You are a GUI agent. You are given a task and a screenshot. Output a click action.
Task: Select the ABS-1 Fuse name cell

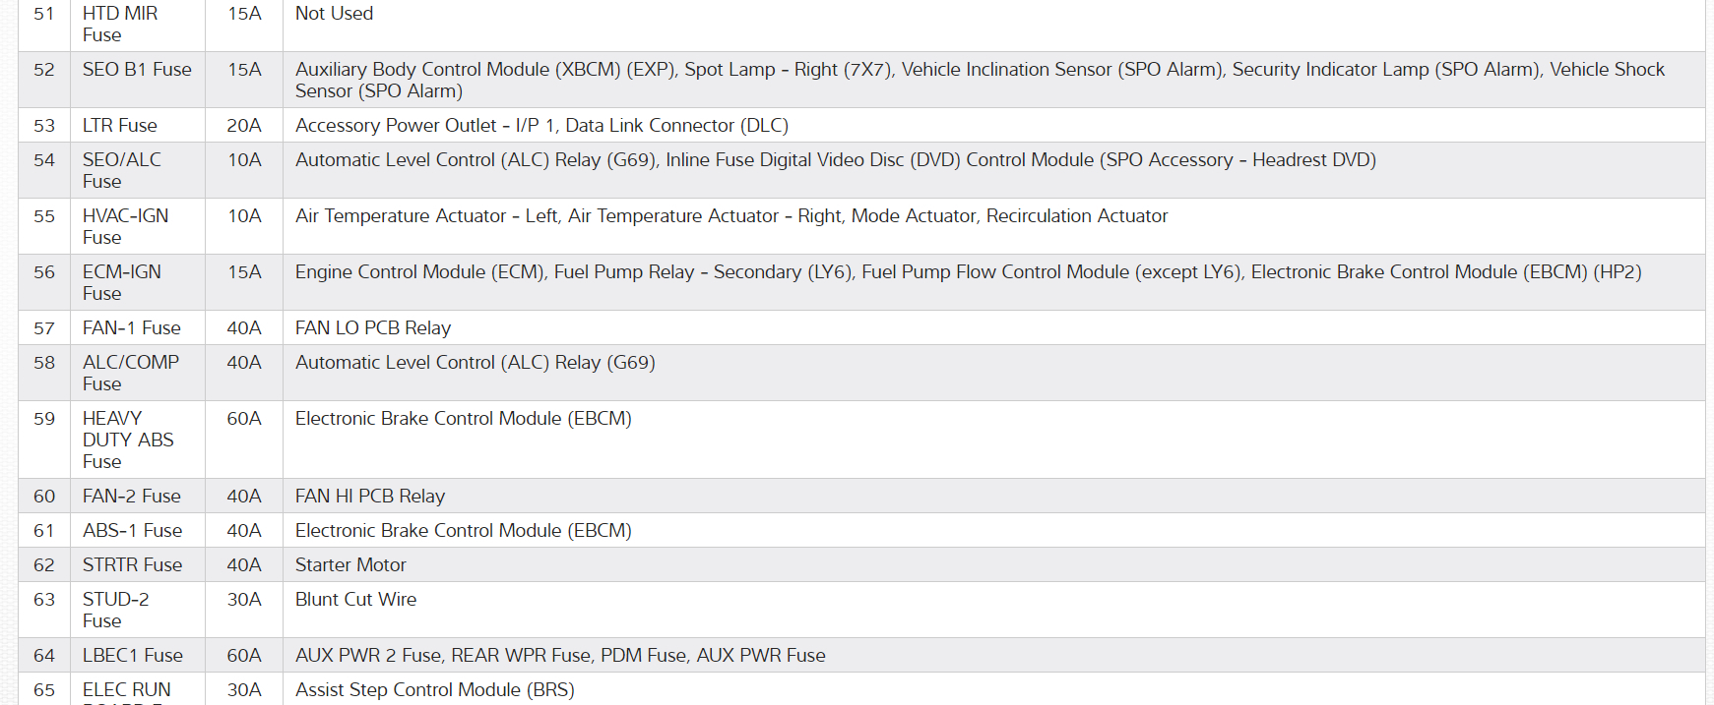tap(133, 531)
